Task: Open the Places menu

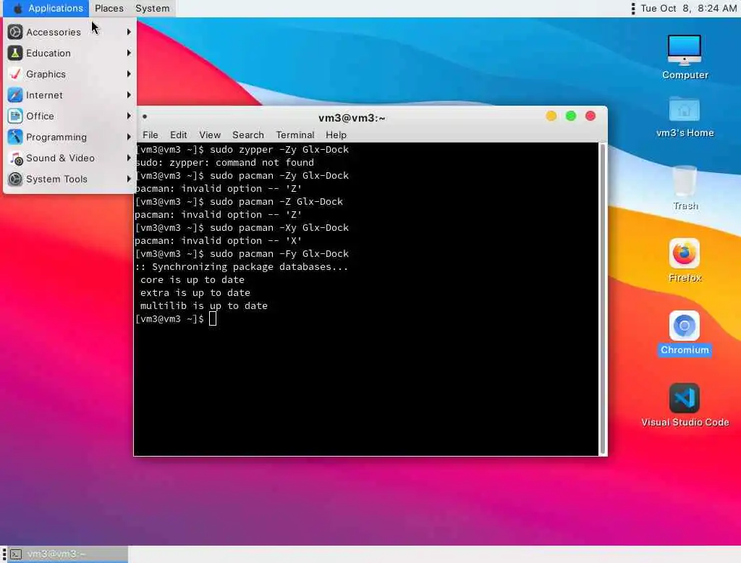Action: click(109, 8)
